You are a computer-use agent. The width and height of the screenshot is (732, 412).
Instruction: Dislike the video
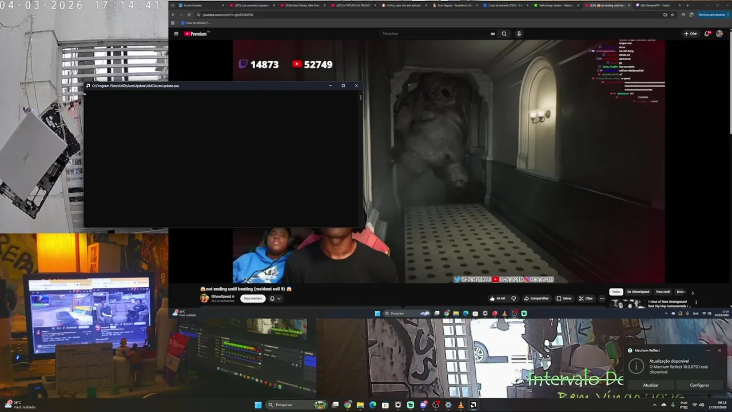click(514, 298)
